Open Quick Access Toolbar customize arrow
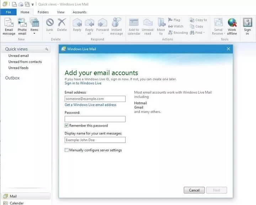 pos(33,4)
